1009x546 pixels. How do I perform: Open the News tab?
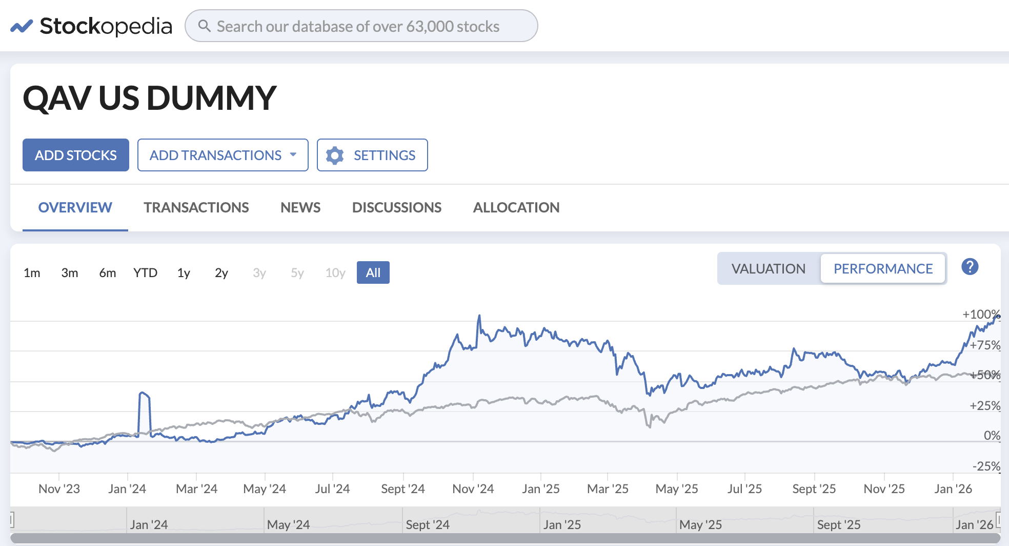(x=300, y=207)
